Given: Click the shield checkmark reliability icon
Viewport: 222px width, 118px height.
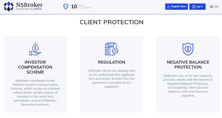Looking at the screenshot, I should tap(66, 6).
